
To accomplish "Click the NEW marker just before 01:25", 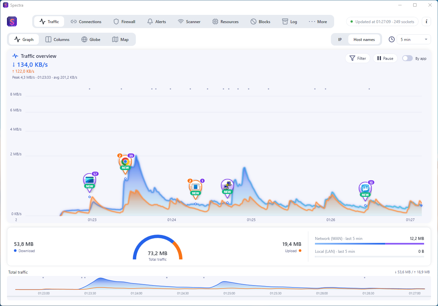I will [x=227, y=188].
